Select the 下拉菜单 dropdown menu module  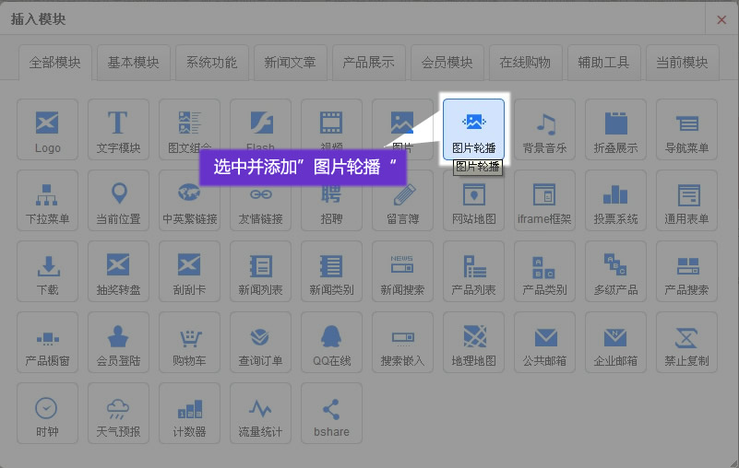[48, 201]
